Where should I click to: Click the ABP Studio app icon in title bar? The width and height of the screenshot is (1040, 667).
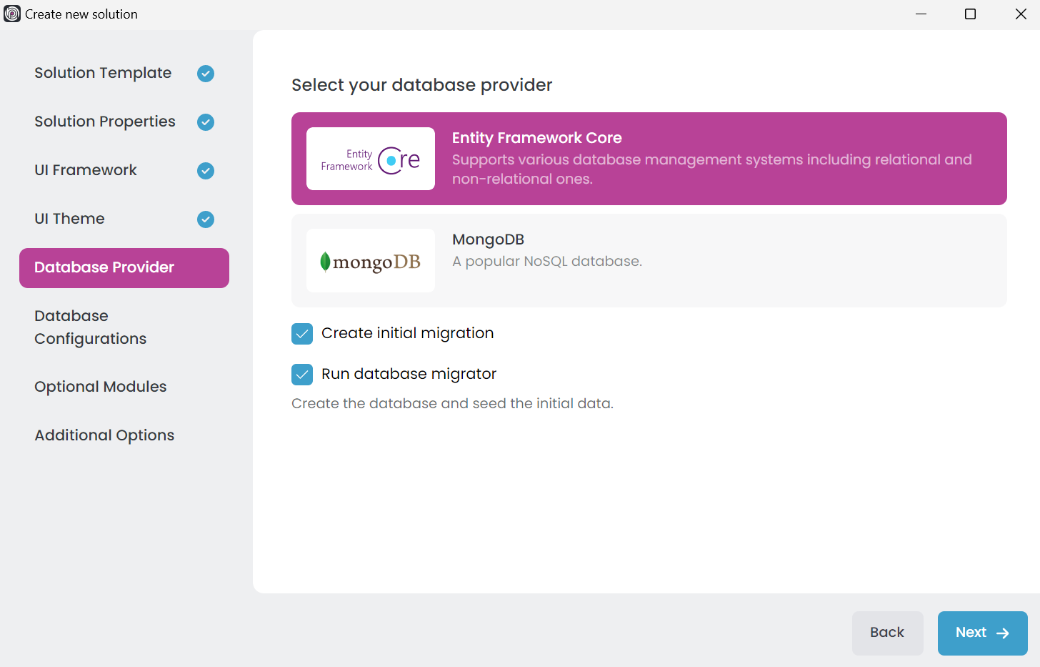(12, 14)
